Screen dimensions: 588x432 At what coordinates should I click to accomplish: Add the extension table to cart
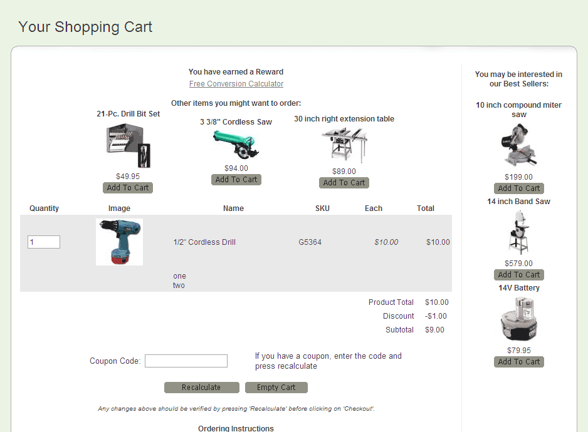tap(344, 183)
